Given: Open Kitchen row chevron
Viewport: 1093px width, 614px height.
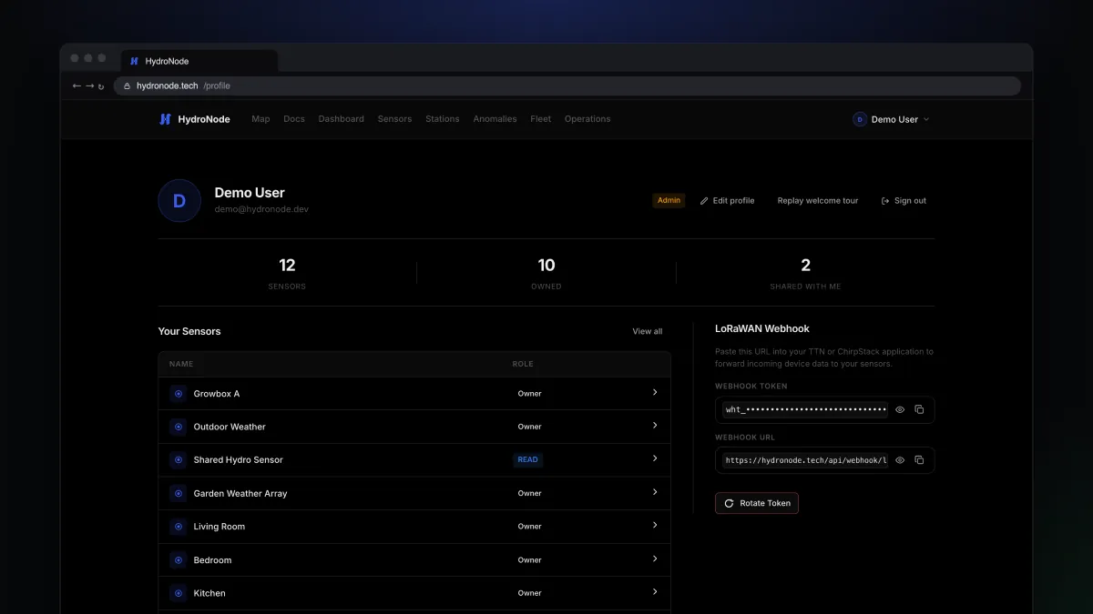Looking at the screenshot, I should pyautogui.click(x=655, y=592).
